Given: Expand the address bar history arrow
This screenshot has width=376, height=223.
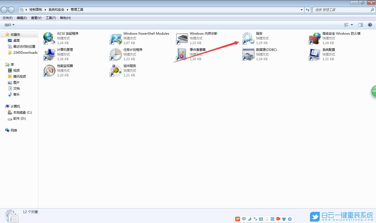Looking at the screenshot, I should (x=302, y=9).
